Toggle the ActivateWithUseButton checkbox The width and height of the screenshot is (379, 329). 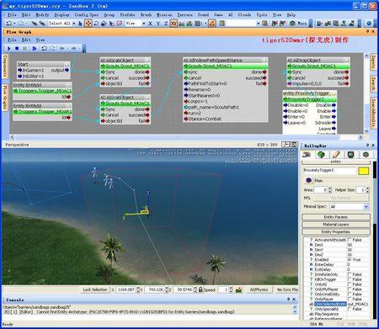[350, 240]
